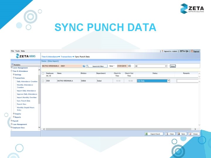Image resolution: width=211 pixels, height=158 pixels.
Task: Collapse the Transactions tree node
Action: [x=14, y=78]
